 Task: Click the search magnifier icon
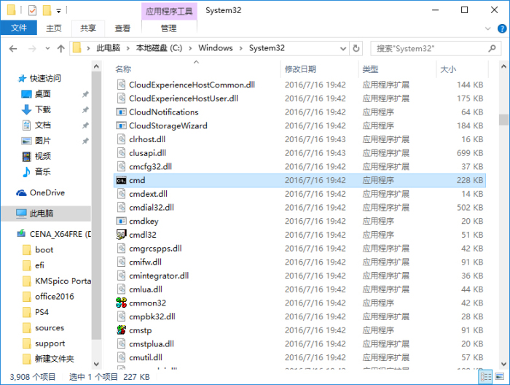tap(492, 49)
